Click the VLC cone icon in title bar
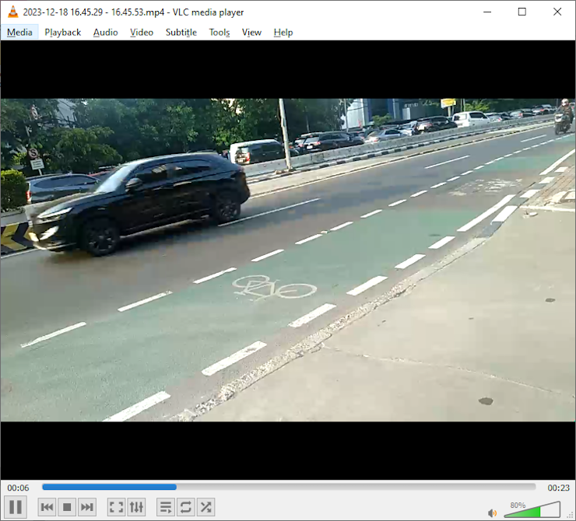 tap(13, 12)
